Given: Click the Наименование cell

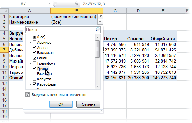Looking at the screenshot, I should 30,22.
